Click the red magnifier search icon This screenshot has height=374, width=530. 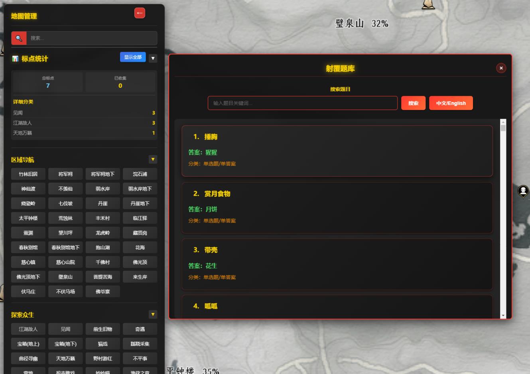[19, 38]
